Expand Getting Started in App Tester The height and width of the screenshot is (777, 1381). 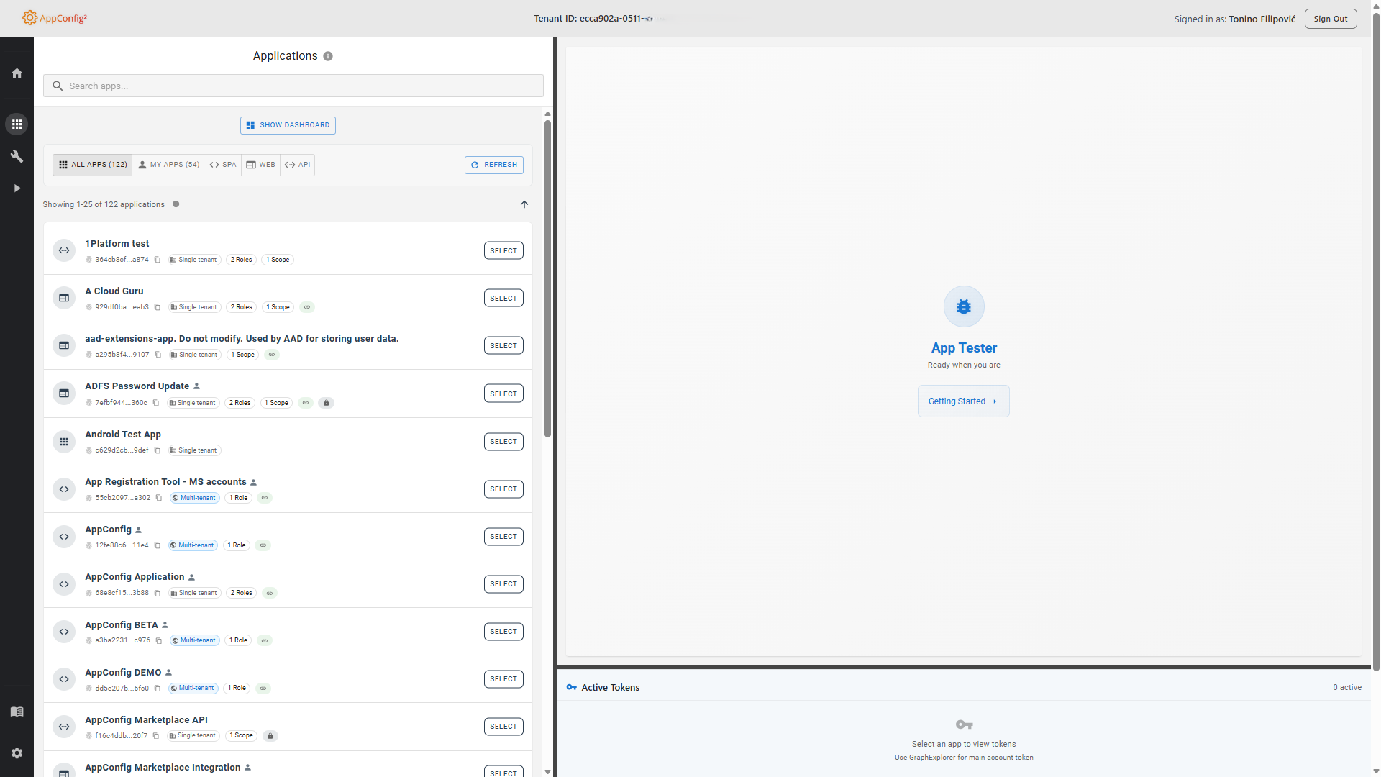pos(963,401)
